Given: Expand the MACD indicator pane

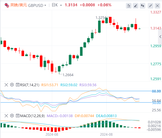Looking at the screenshot, I should click(x=17, y=116).
